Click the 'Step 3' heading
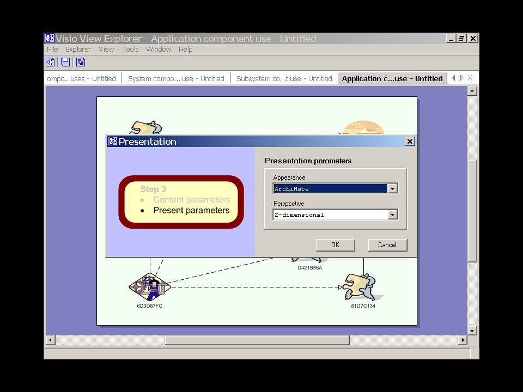The height and width of the screenshot is (392, 523). 153,189
